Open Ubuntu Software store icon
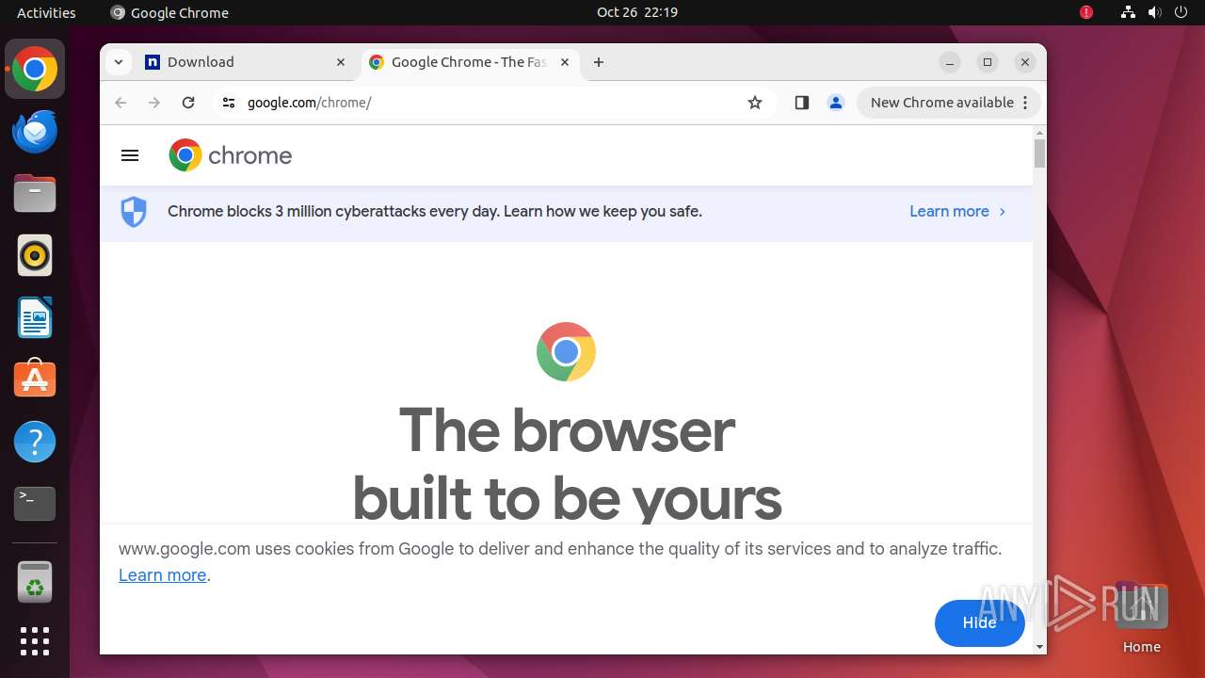This screenshot has width=1205, height=678. click(x=35, y=379)
